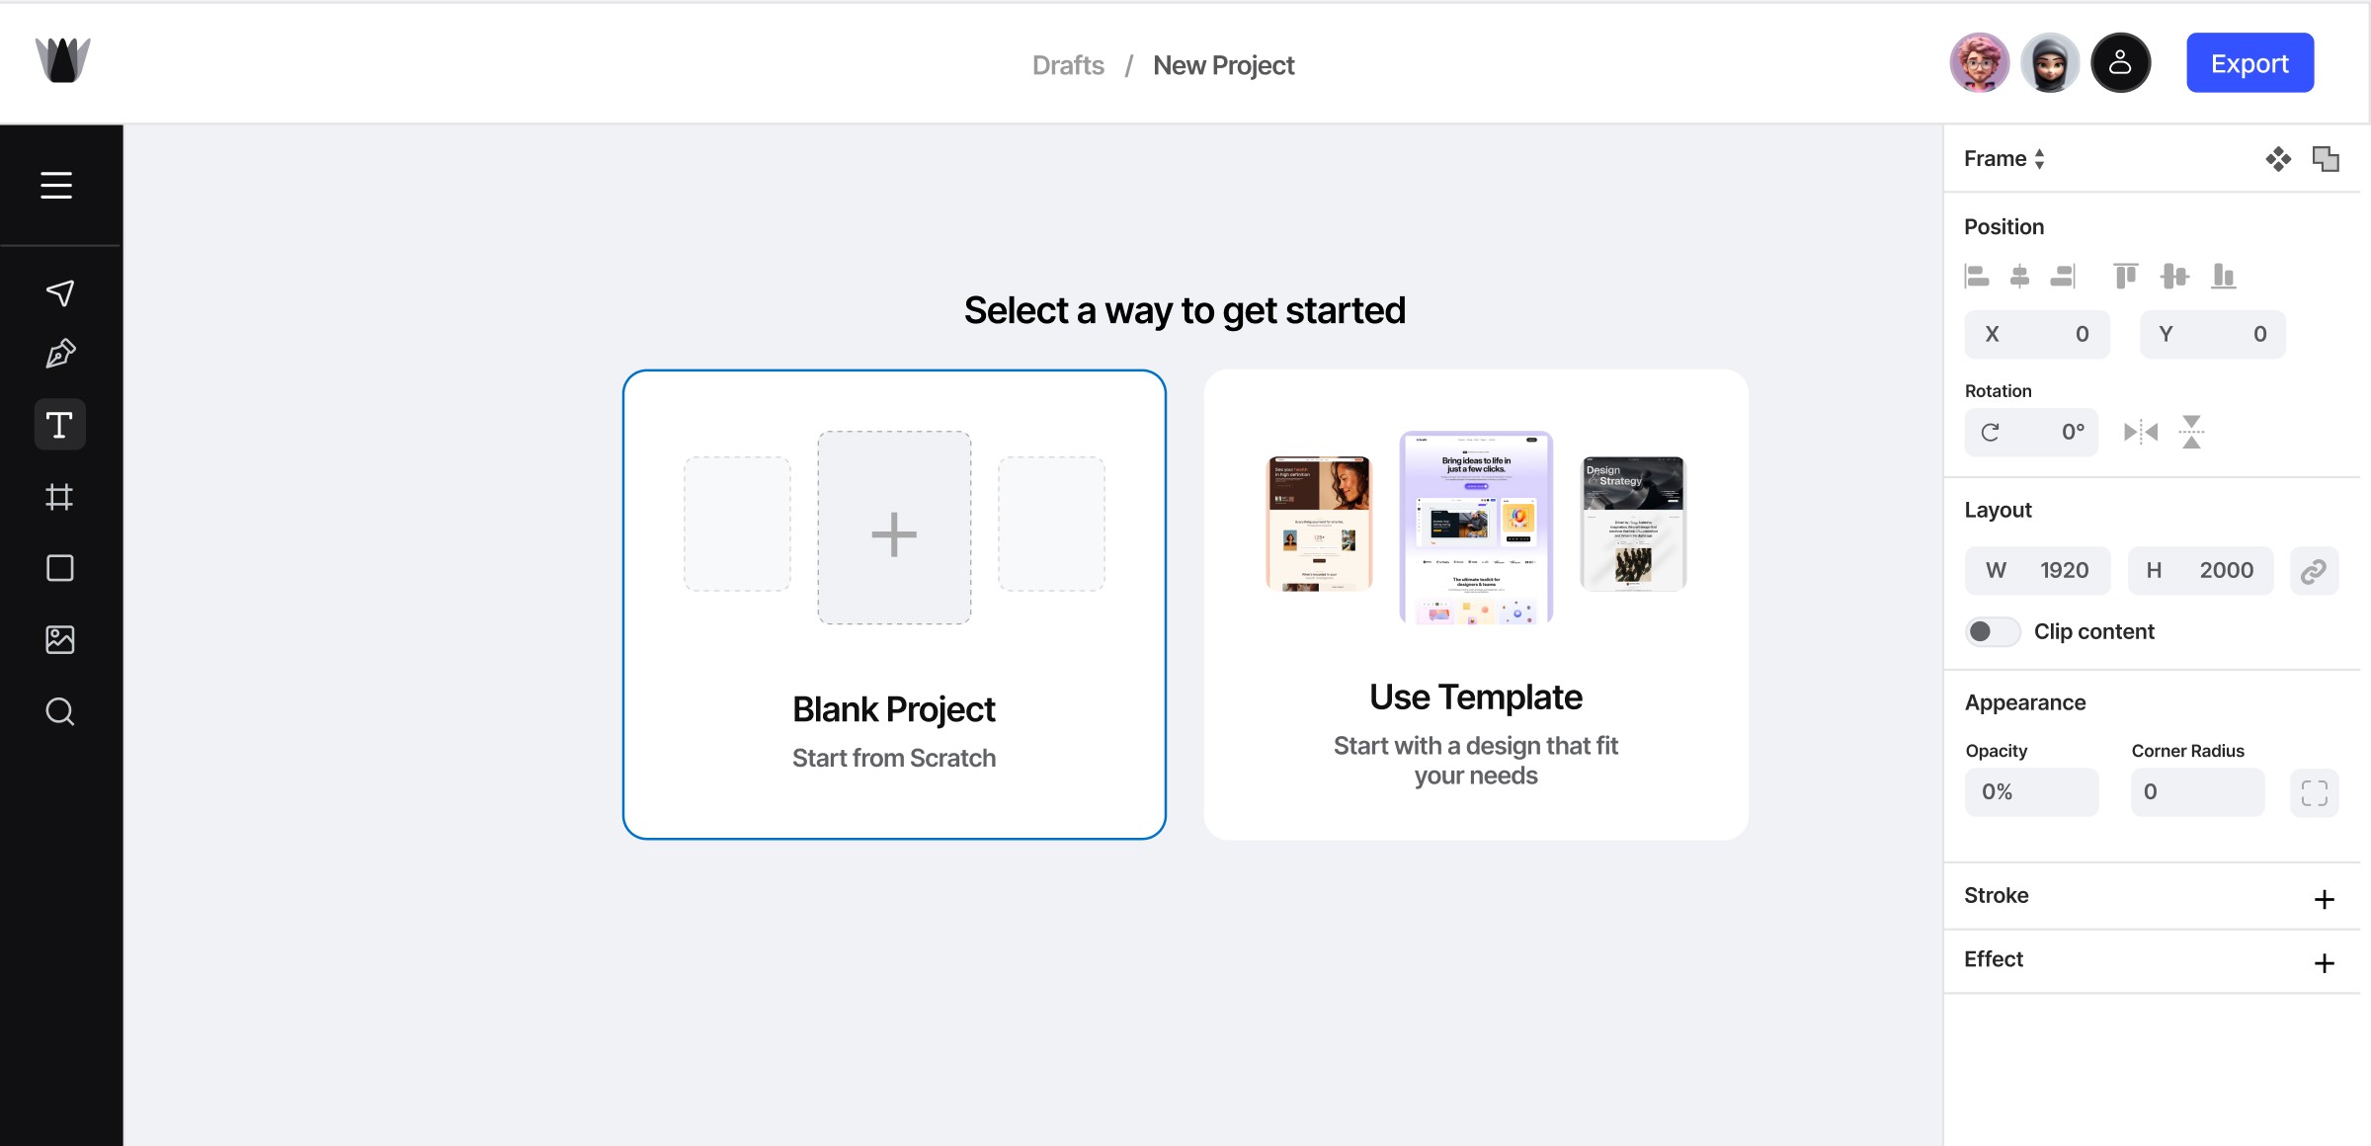Click flip horizontal icon under Rotation
Screen dimensions: 2371x1146
[2140, 432]
